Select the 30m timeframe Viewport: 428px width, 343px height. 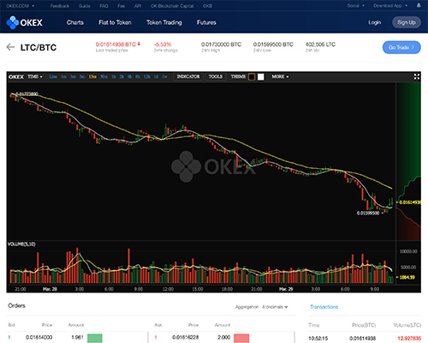click(x=104, y=76)
